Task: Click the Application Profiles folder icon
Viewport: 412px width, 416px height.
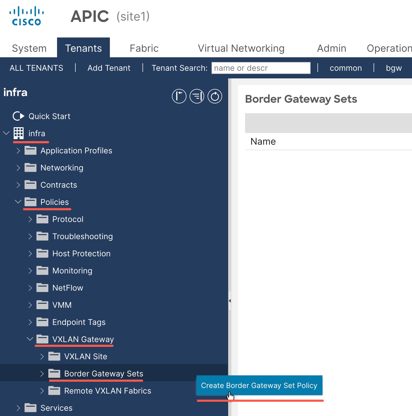Action: pyautogui.click(x=30, y=150)
